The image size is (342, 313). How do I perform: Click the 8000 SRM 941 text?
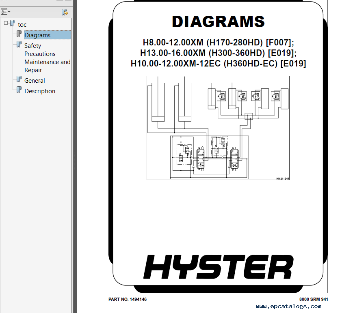[x=314, y=299]
